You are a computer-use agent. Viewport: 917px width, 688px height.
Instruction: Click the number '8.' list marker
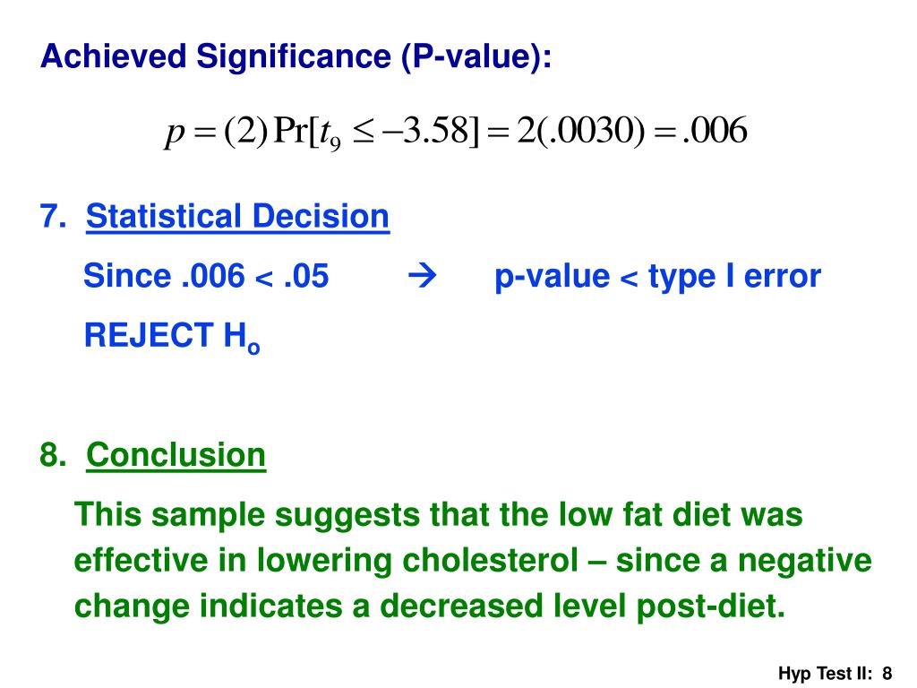coord(53,454)
